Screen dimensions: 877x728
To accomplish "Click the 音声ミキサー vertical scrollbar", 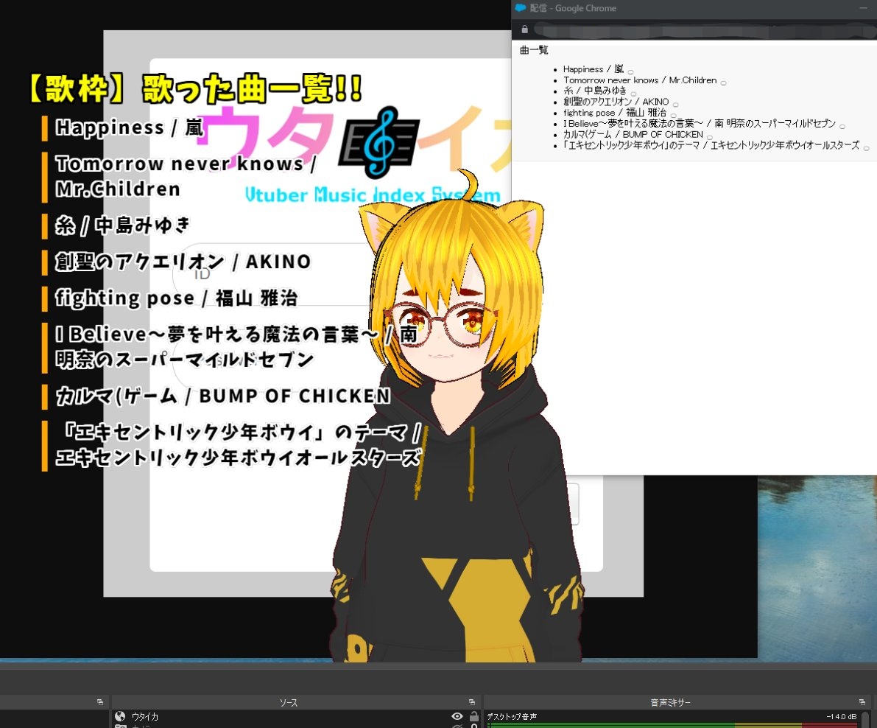I will (x=865, y=719).
